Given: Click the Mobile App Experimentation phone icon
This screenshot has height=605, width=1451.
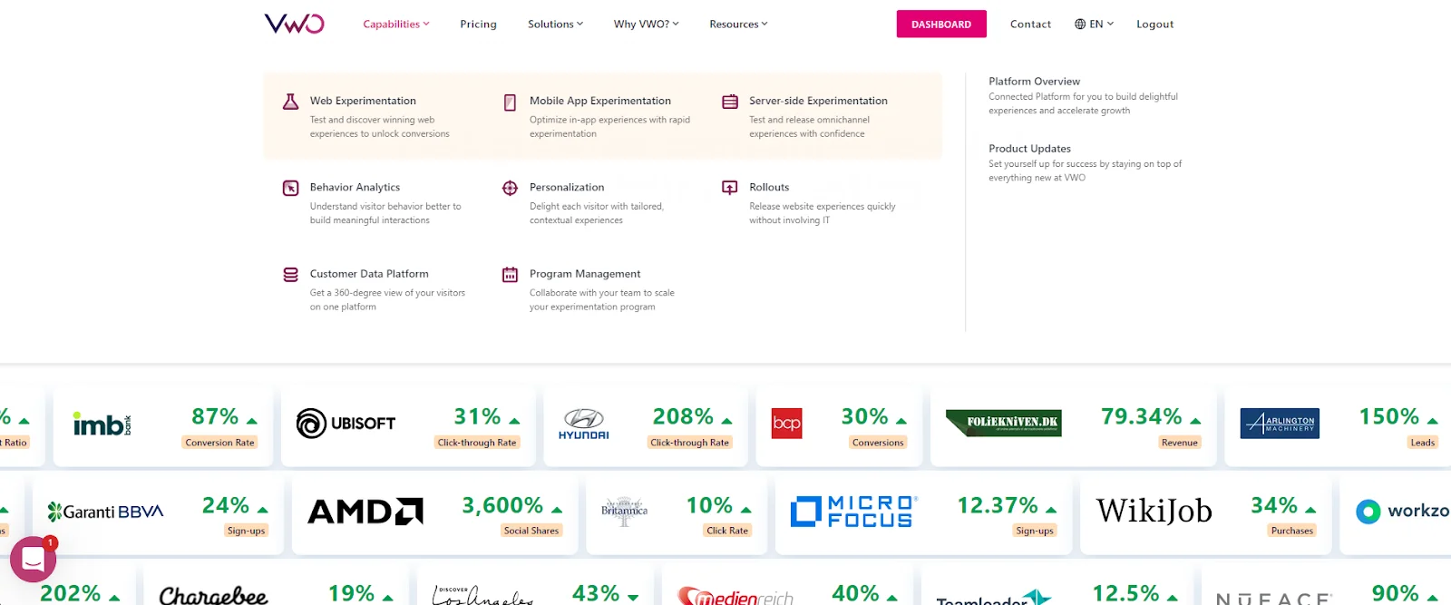Looking at the screenshot, I should (x=510, y=102).
